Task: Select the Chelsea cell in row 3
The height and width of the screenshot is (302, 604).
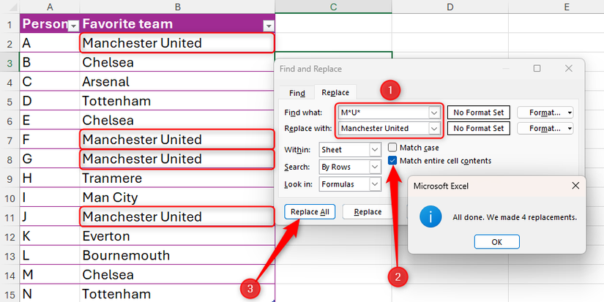Action: point(177,62)
